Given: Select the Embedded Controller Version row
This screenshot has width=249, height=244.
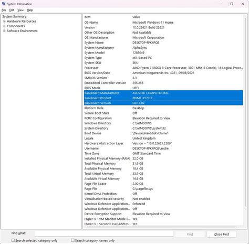Looking at the screenshot, I should 163,83.
